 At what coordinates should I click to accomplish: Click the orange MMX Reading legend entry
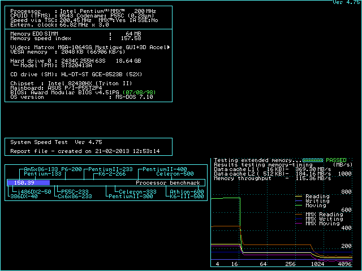coord(319,215)
